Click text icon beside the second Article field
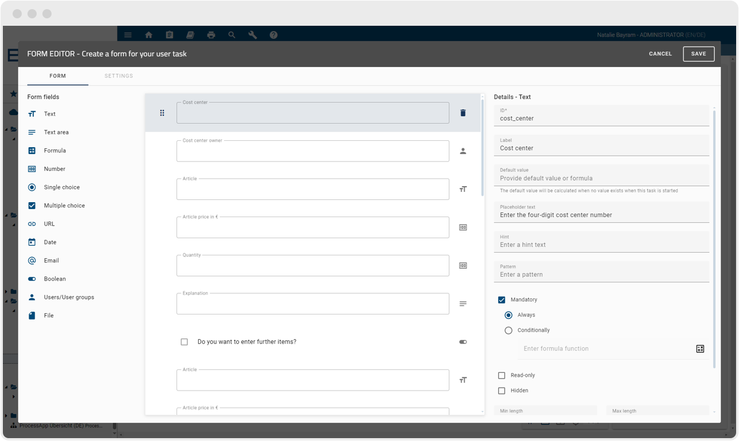This screenshot has width=739, height=441. [x=463, y=380]
